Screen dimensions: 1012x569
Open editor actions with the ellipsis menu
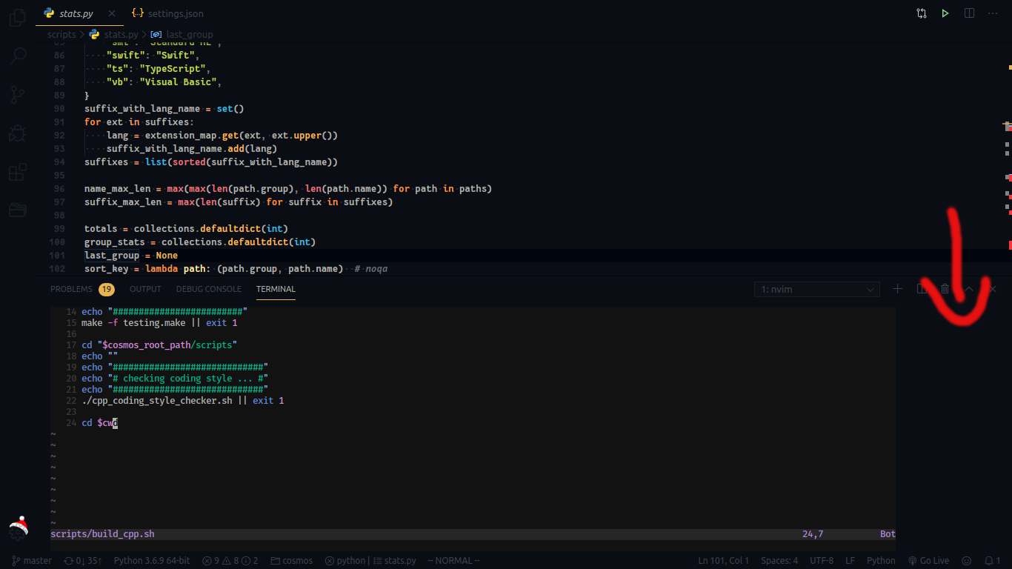pyautogui.click(x=993, y=13)
